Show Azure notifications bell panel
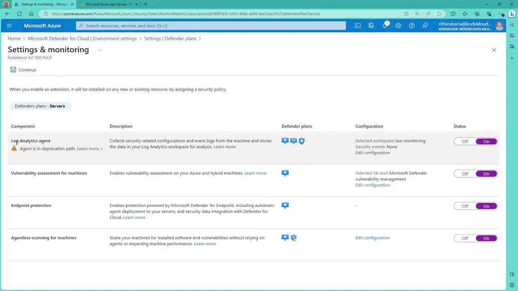This screenshot has height=291, width=518. [x=384, y=25]
